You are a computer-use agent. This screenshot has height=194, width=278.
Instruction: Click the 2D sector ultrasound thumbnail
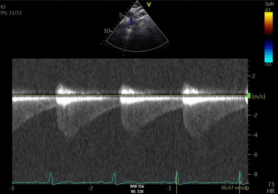tap(137, 27)
